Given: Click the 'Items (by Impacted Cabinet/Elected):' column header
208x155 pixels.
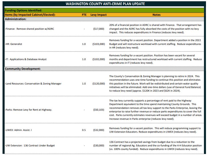Looking at the screenshot, I should [x=30, y=15].
